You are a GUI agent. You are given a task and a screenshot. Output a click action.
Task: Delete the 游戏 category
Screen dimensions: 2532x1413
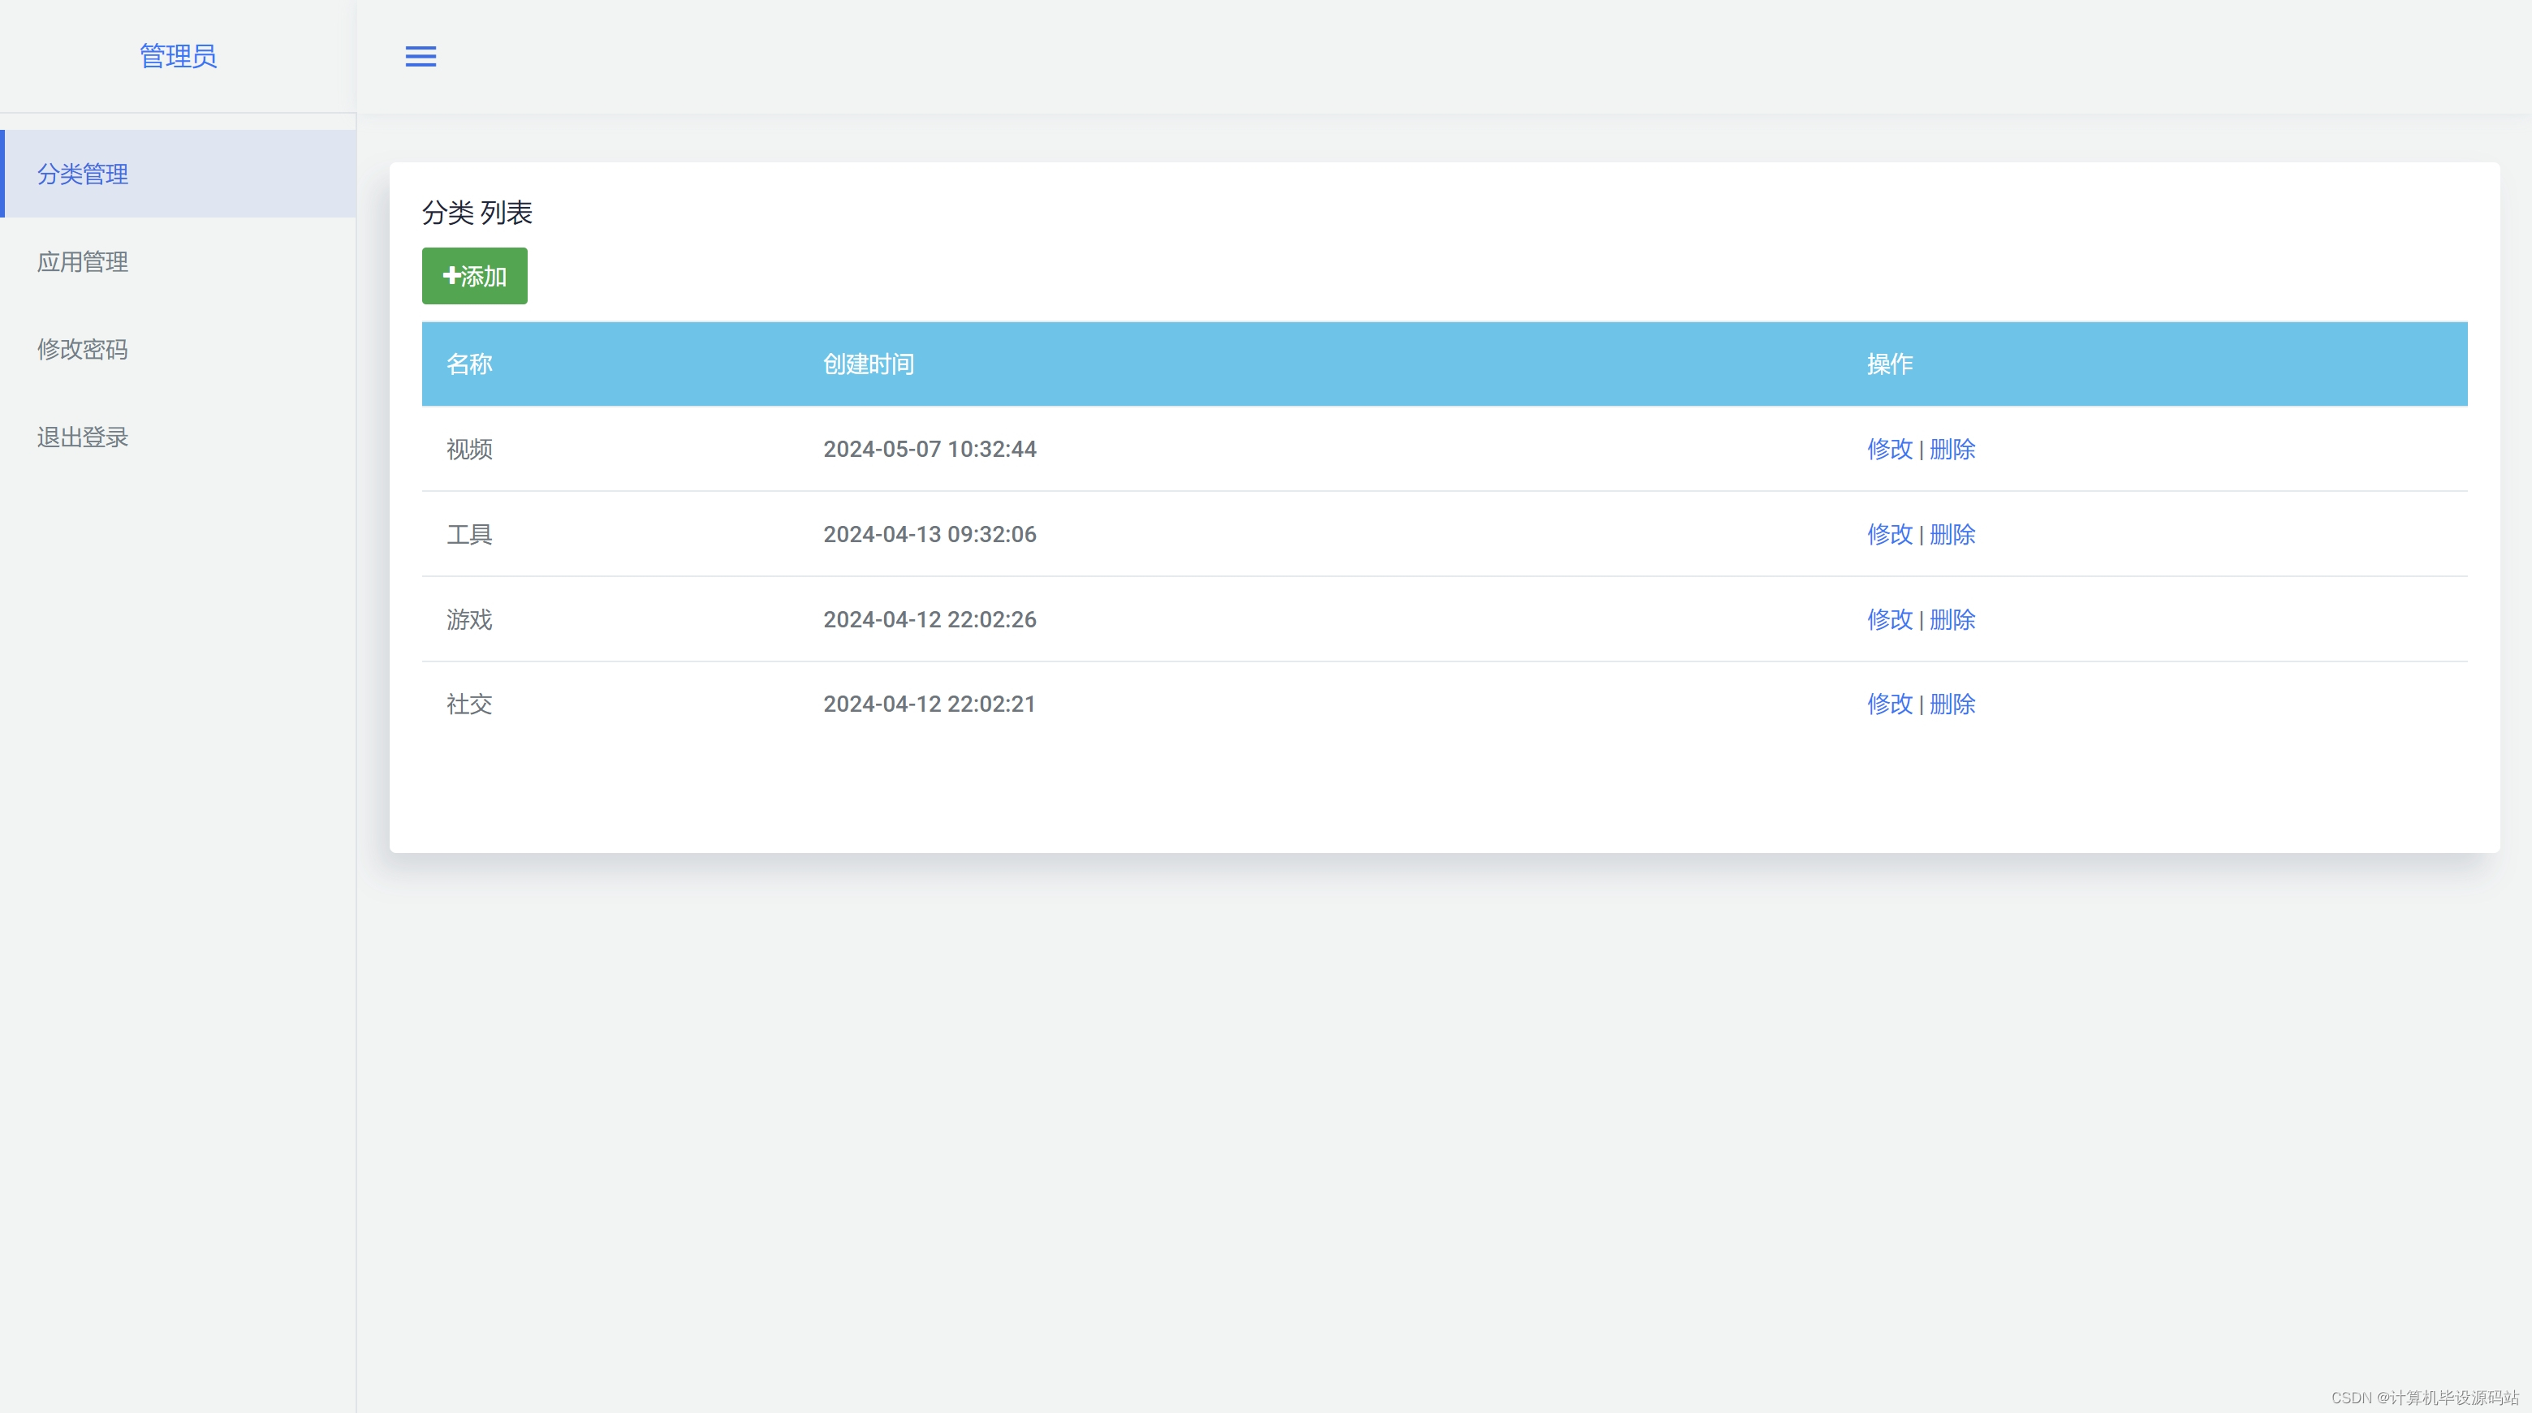[1952, 620]
